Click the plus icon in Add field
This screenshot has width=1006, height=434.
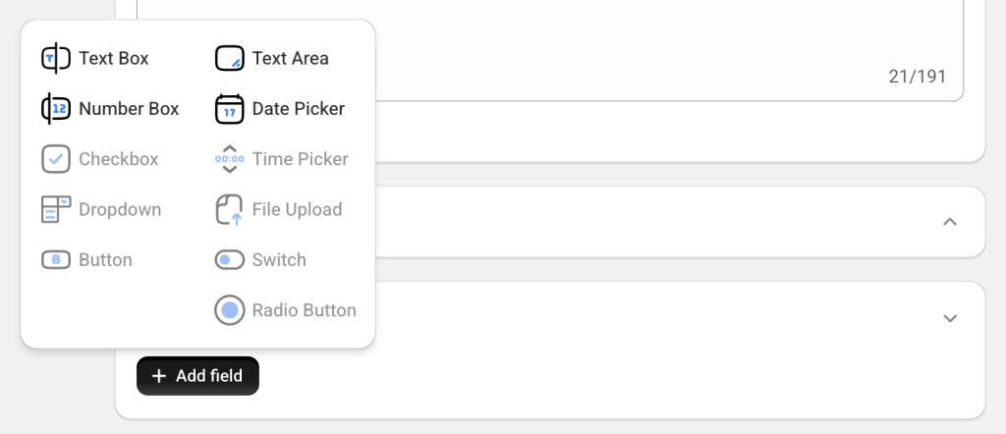point(158,376)
